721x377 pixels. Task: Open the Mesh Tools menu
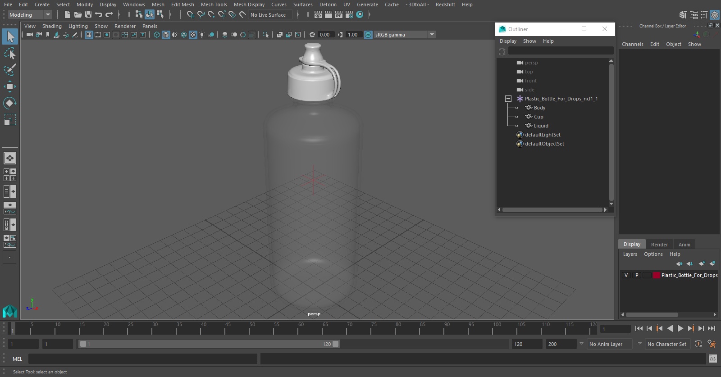(214, 5)
